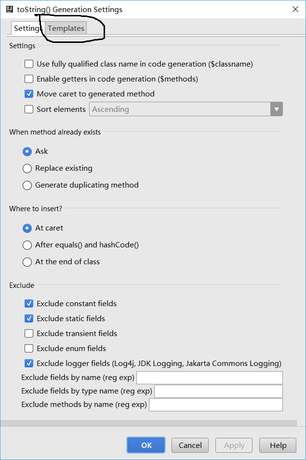Close the toString() Generation Settings dialog
This screenshot has height=460, width=306.
point(295,9)
